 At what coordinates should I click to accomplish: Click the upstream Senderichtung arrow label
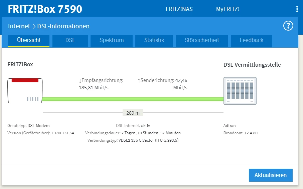pos(156,80)
